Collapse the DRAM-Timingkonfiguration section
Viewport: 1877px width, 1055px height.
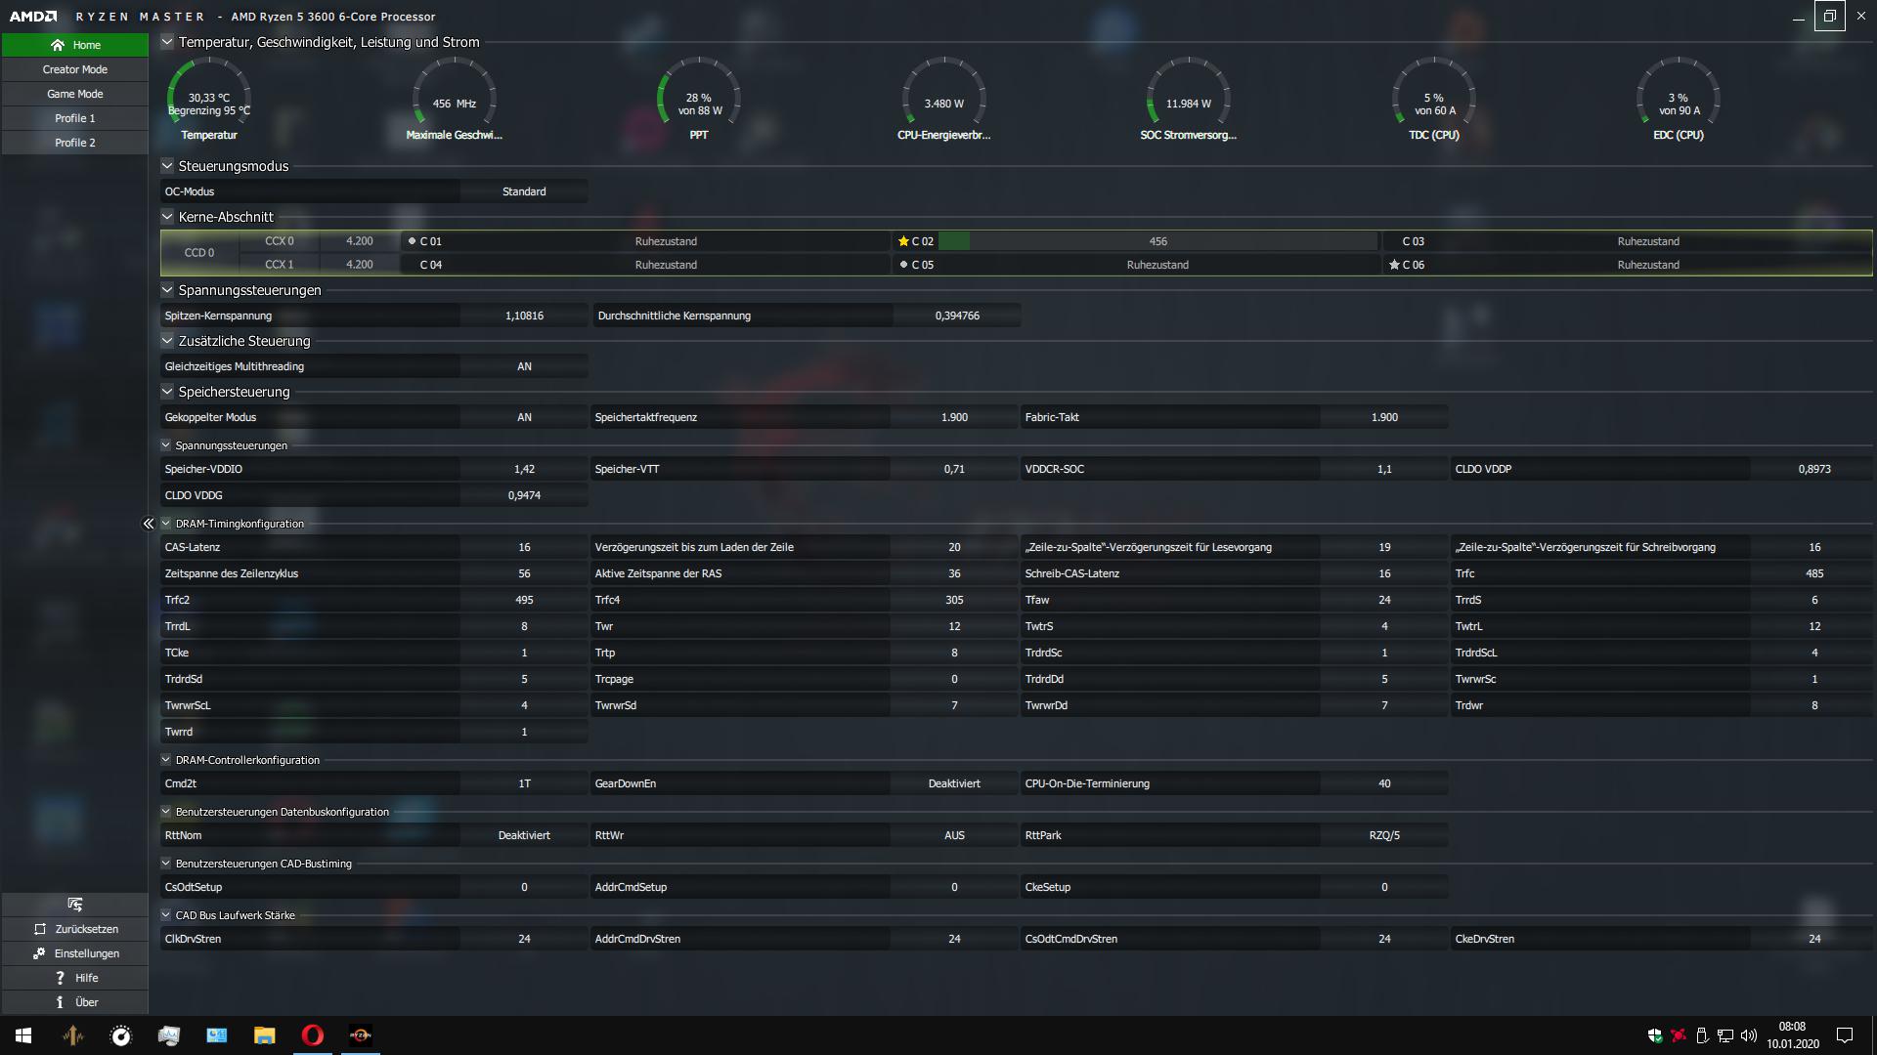pos(166,524)
